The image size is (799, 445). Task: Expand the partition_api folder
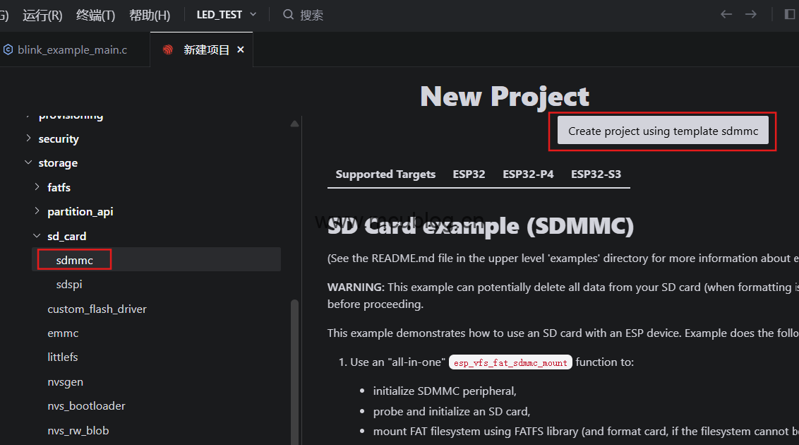point(37,211)
